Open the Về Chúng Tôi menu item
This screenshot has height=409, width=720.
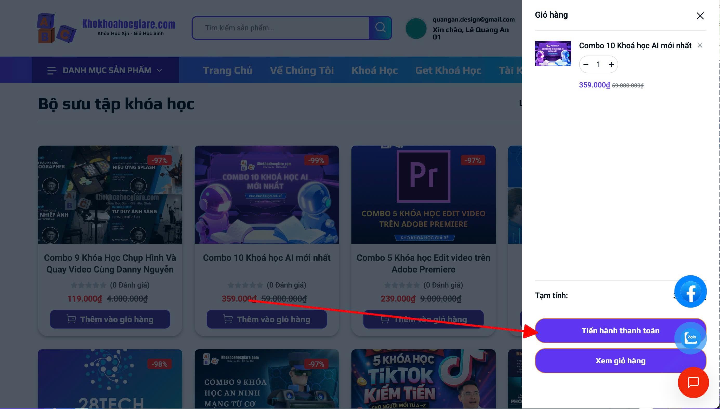click(x=302, y=70)
